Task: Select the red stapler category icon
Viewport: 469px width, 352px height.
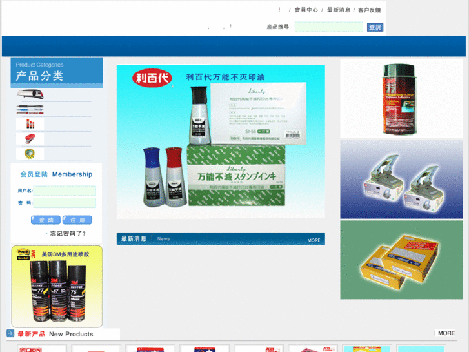Action: click(x=30, y=139)
